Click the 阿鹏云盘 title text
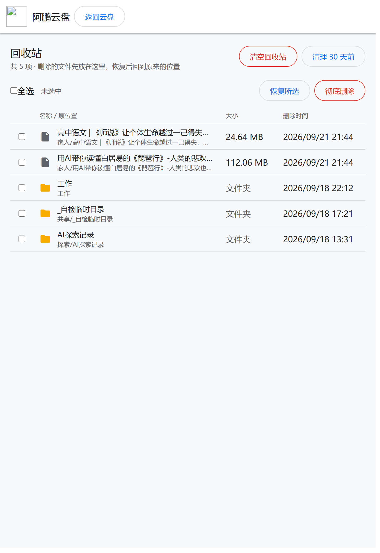 click(51, 17)
